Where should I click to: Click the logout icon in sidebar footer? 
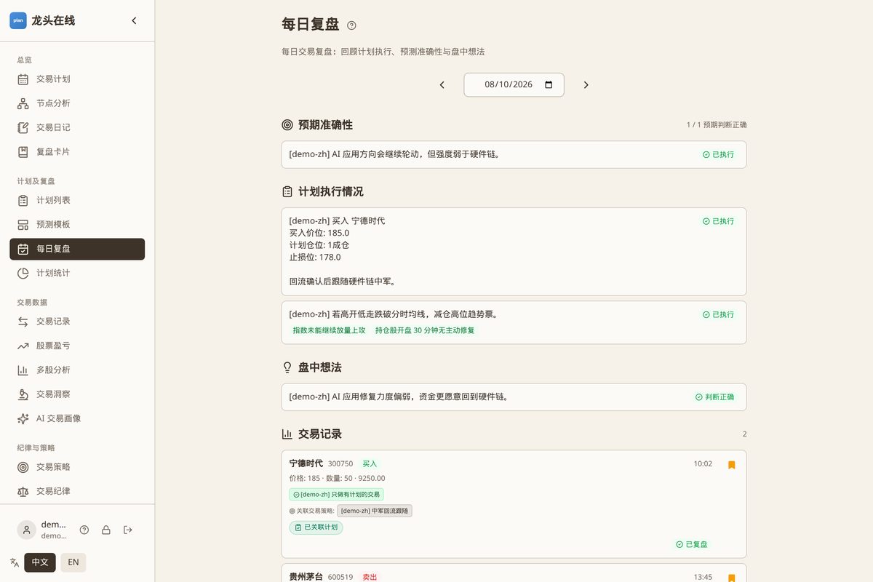[128, 530]
